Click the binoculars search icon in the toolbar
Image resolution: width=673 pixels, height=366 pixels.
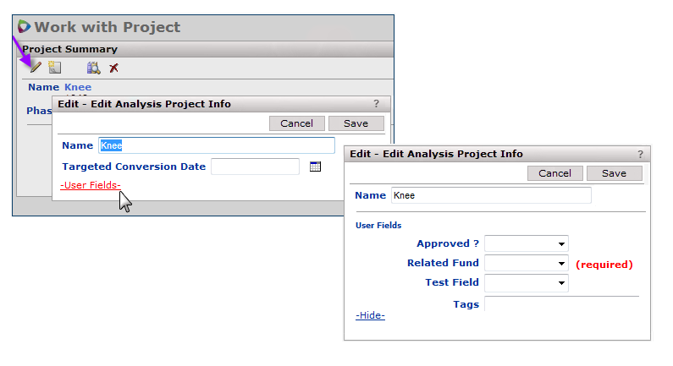[94, 68]
